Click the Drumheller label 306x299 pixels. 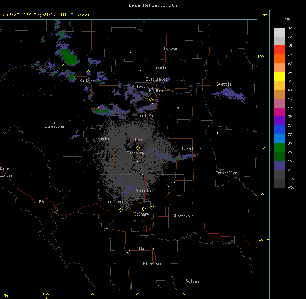pos(226,173)
